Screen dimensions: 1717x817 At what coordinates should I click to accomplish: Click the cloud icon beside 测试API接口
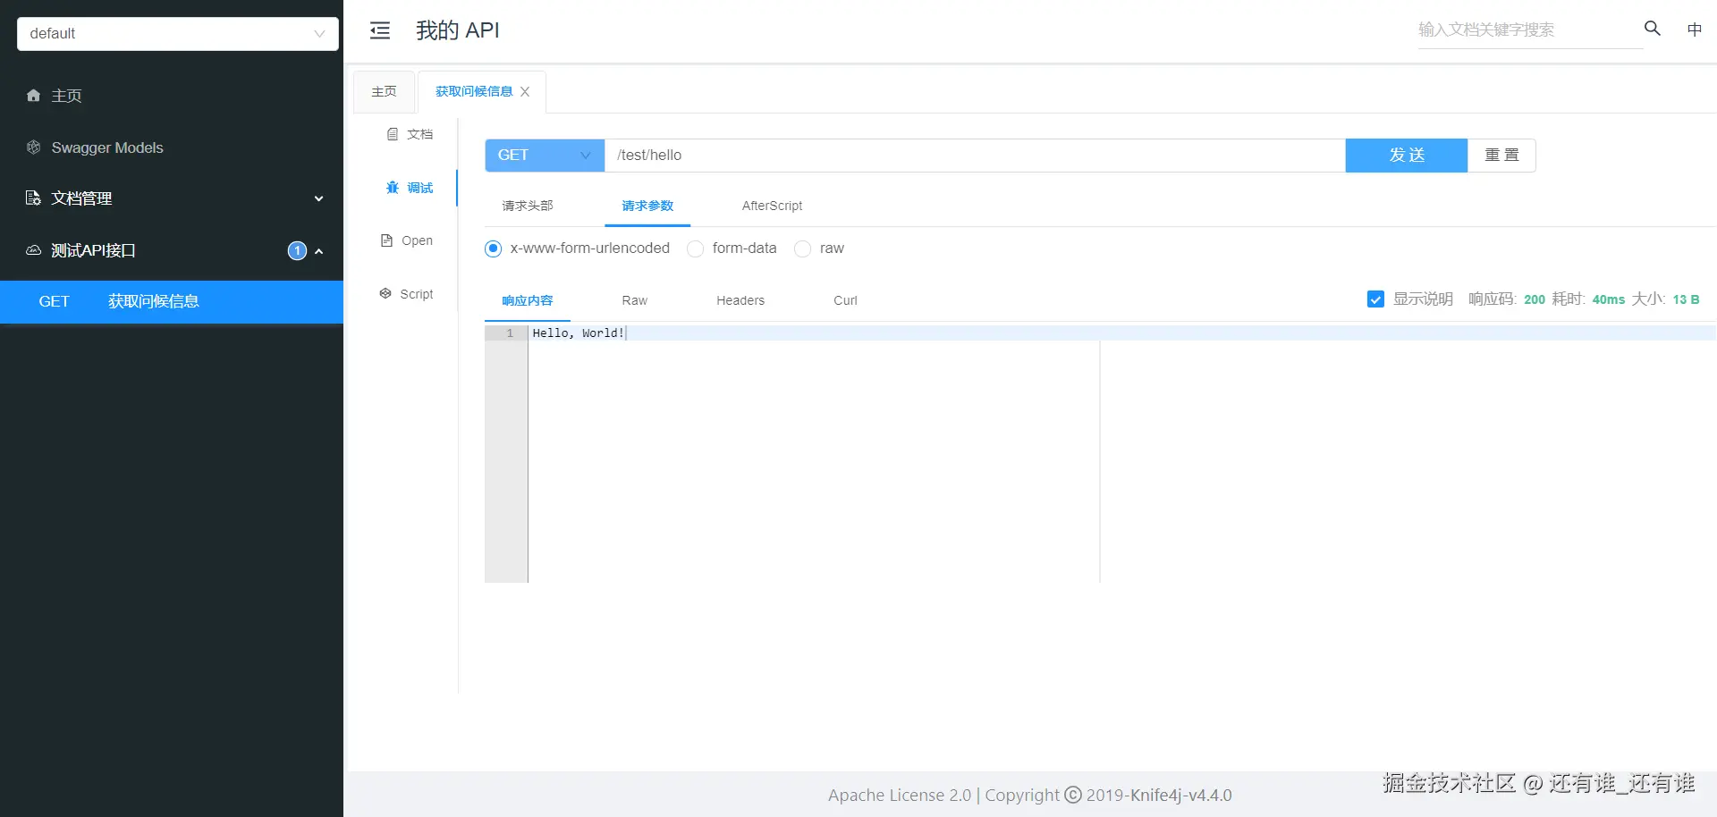(x=33, y=250)
